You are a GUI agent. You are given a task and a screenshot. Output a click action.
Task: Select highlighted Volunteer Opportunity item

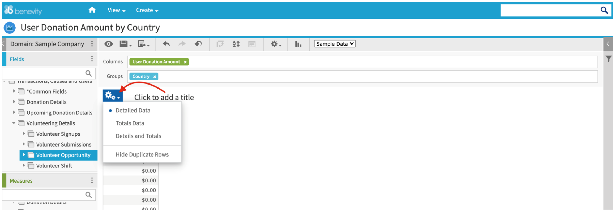pyautogui.click(x=58, y=155)
